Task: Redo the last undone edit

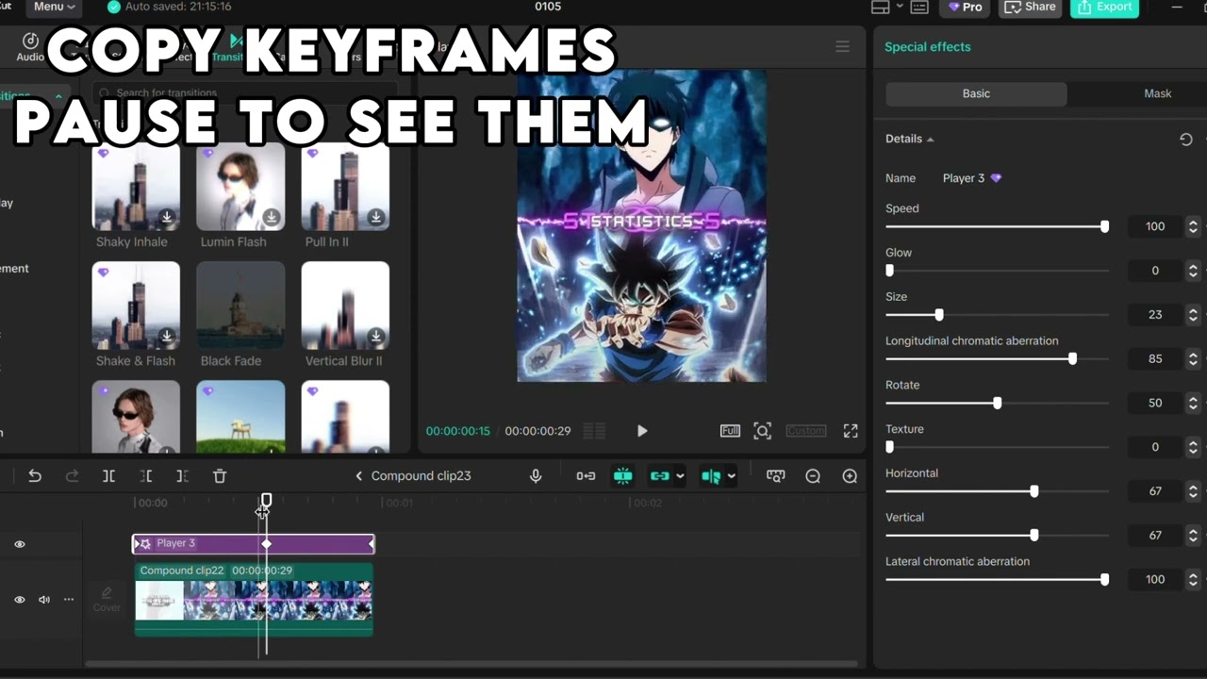Action: tap(72, 476)
